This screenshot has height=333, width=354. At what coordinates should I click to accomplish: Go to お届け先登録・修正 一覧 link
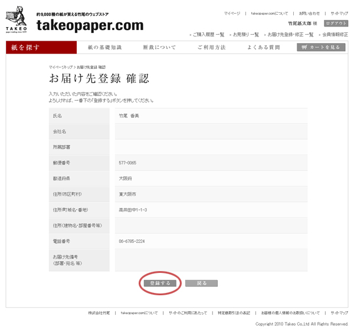291,35
